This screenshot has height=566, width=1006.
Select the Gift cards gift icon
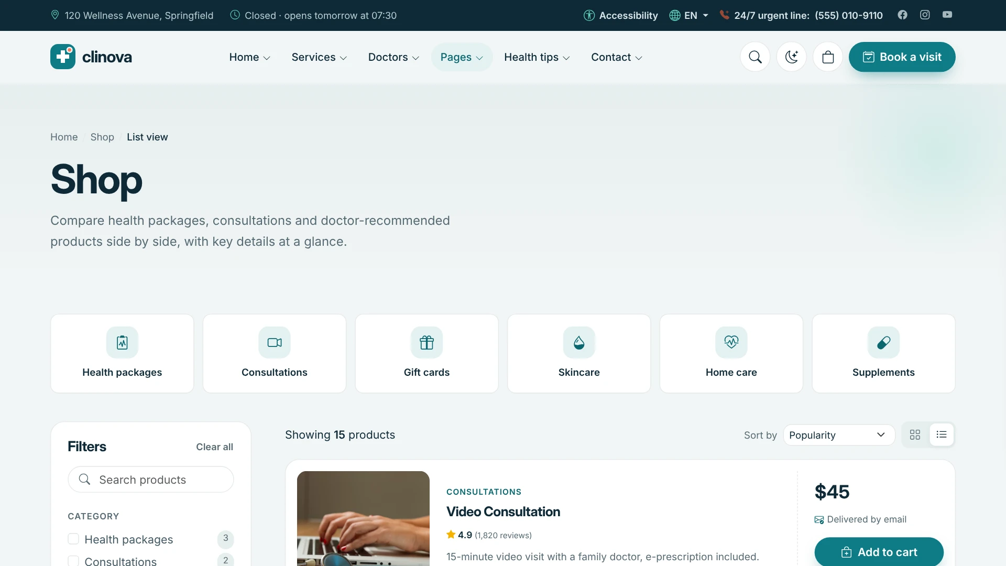click(x=427, y=342)
